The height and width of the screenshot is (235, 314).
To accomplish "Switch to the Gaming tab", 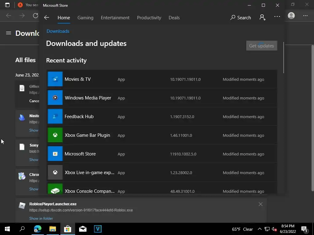I will pyautogui.click(x=85, y=17).
